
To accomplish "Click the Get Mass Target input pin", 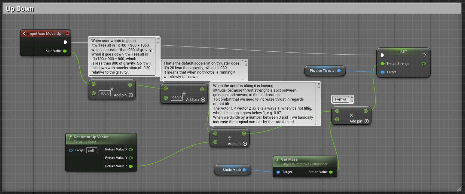I will tap(278, 172).
